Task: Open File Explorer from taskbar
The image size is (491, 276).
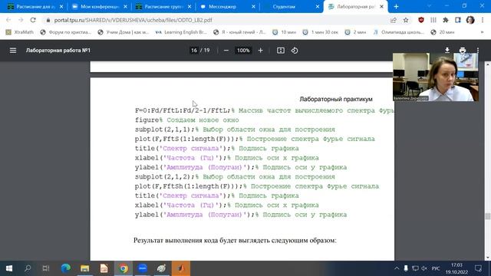Action: coord(84,268)
